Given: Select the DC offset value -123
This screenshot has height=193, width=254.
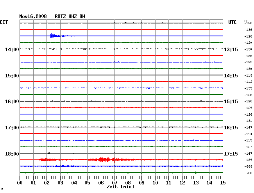Looking at the screenshot, I should coord(248,62).
